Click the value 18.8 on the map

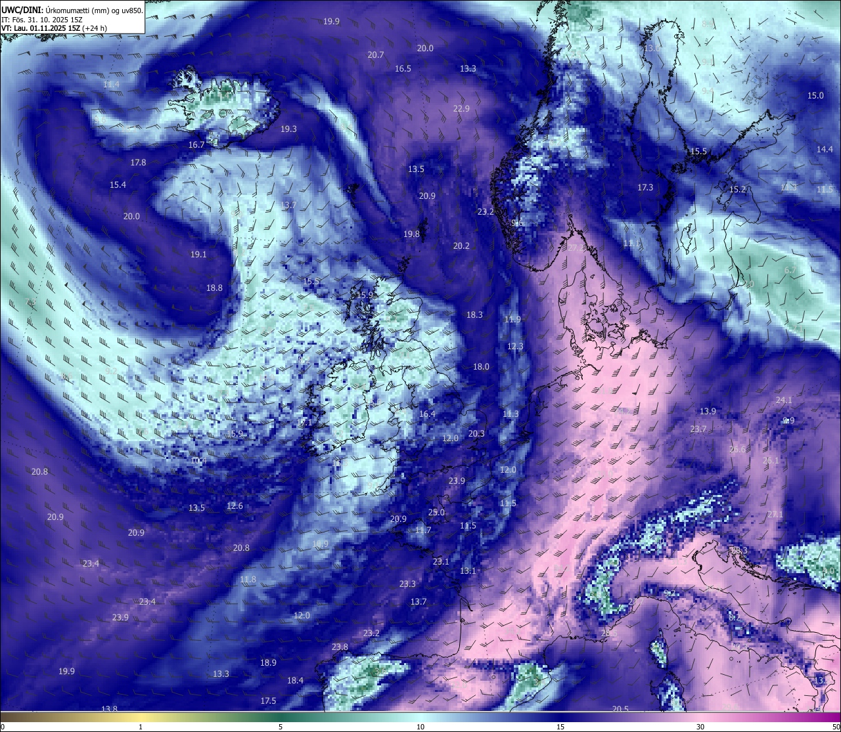click(214, 288)
